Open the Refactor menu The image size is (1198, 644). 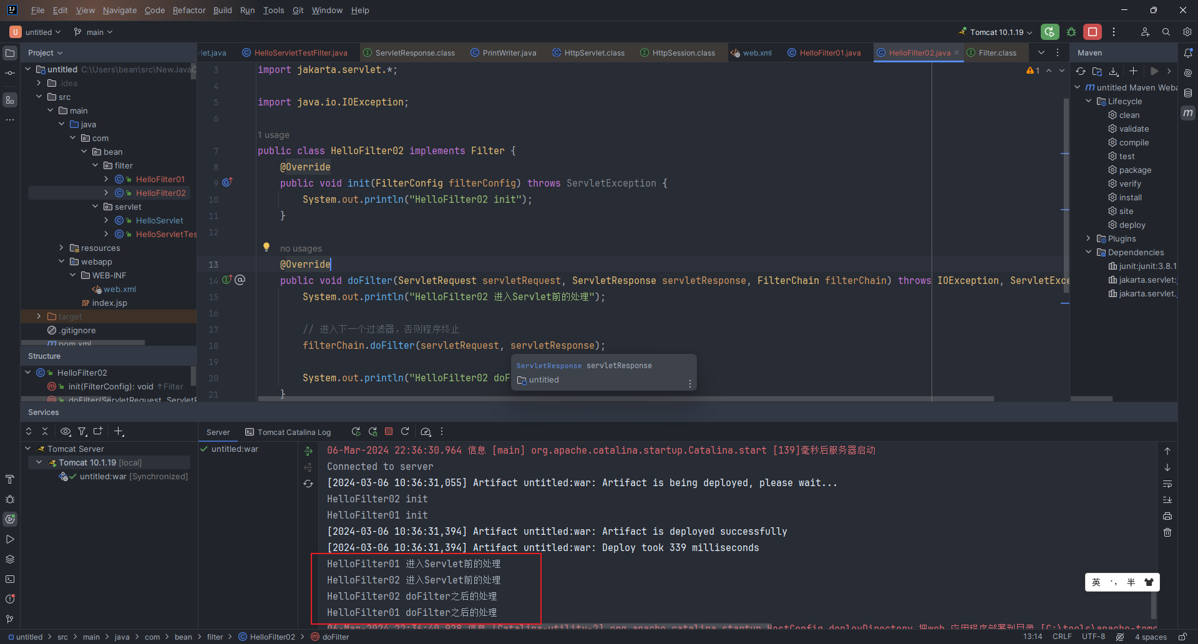(x=189, y=10)
